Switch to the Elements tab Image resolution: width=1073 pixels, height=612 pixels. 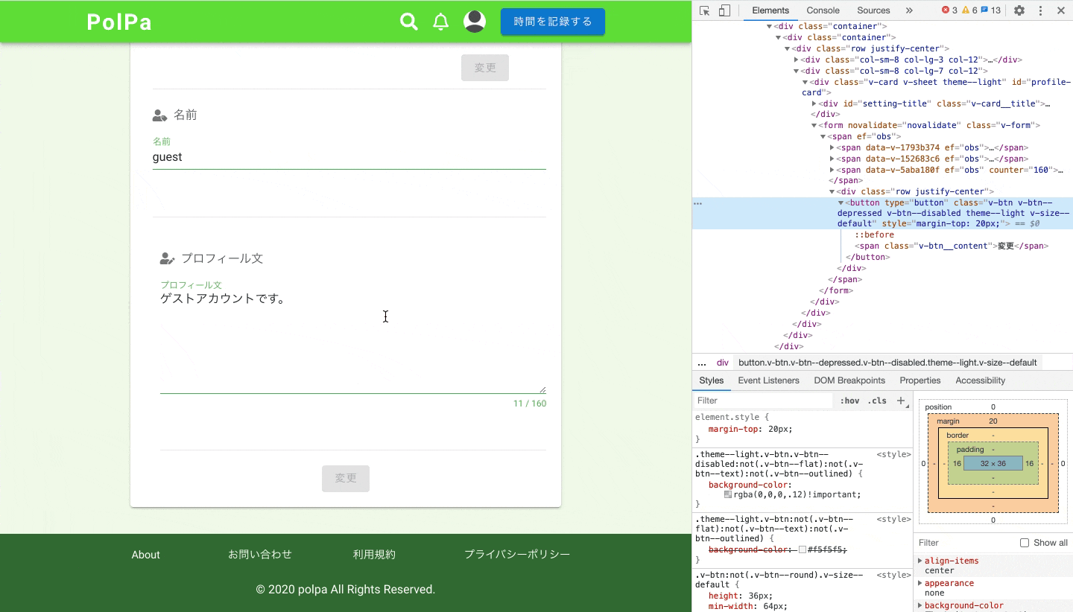coord(770,10)
